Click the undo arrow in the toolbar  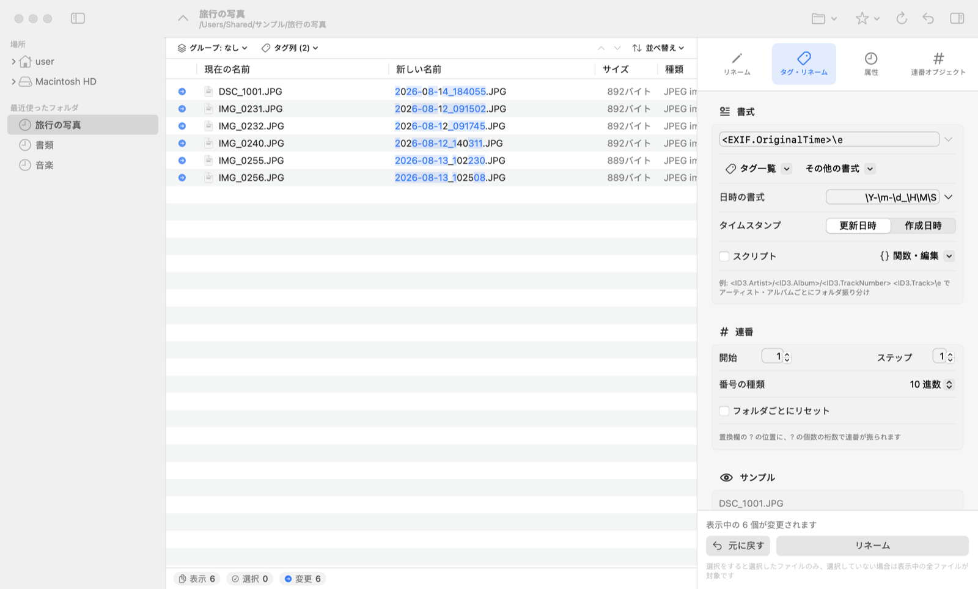tap(928, 18)
